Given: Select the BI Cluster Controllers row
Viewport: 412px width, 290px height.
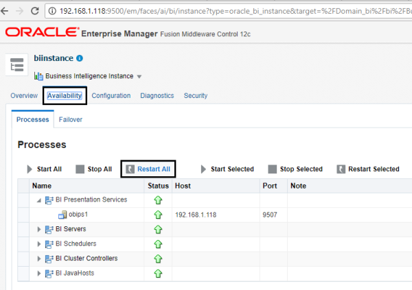Looking at the screenshot, I should click(x=215, y=258).
